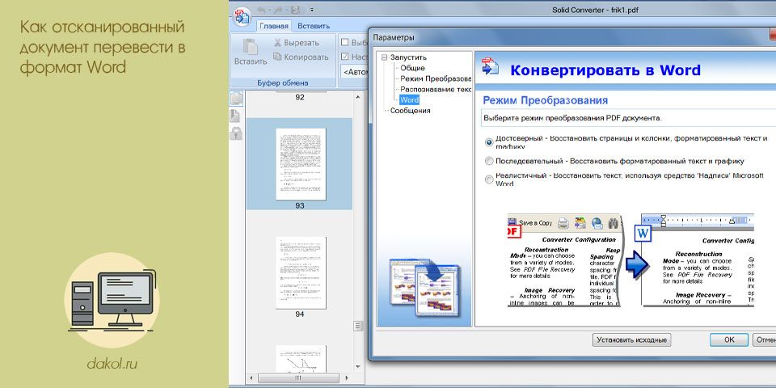
Task: Select Сообщения in the settings tree
Action: coord(411,111)
